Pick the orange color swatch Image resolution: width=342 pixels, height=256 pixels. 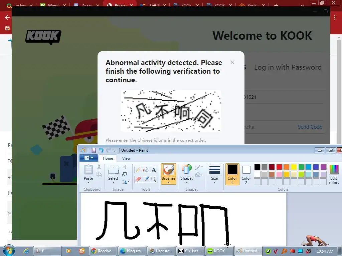tap(287, 167)
